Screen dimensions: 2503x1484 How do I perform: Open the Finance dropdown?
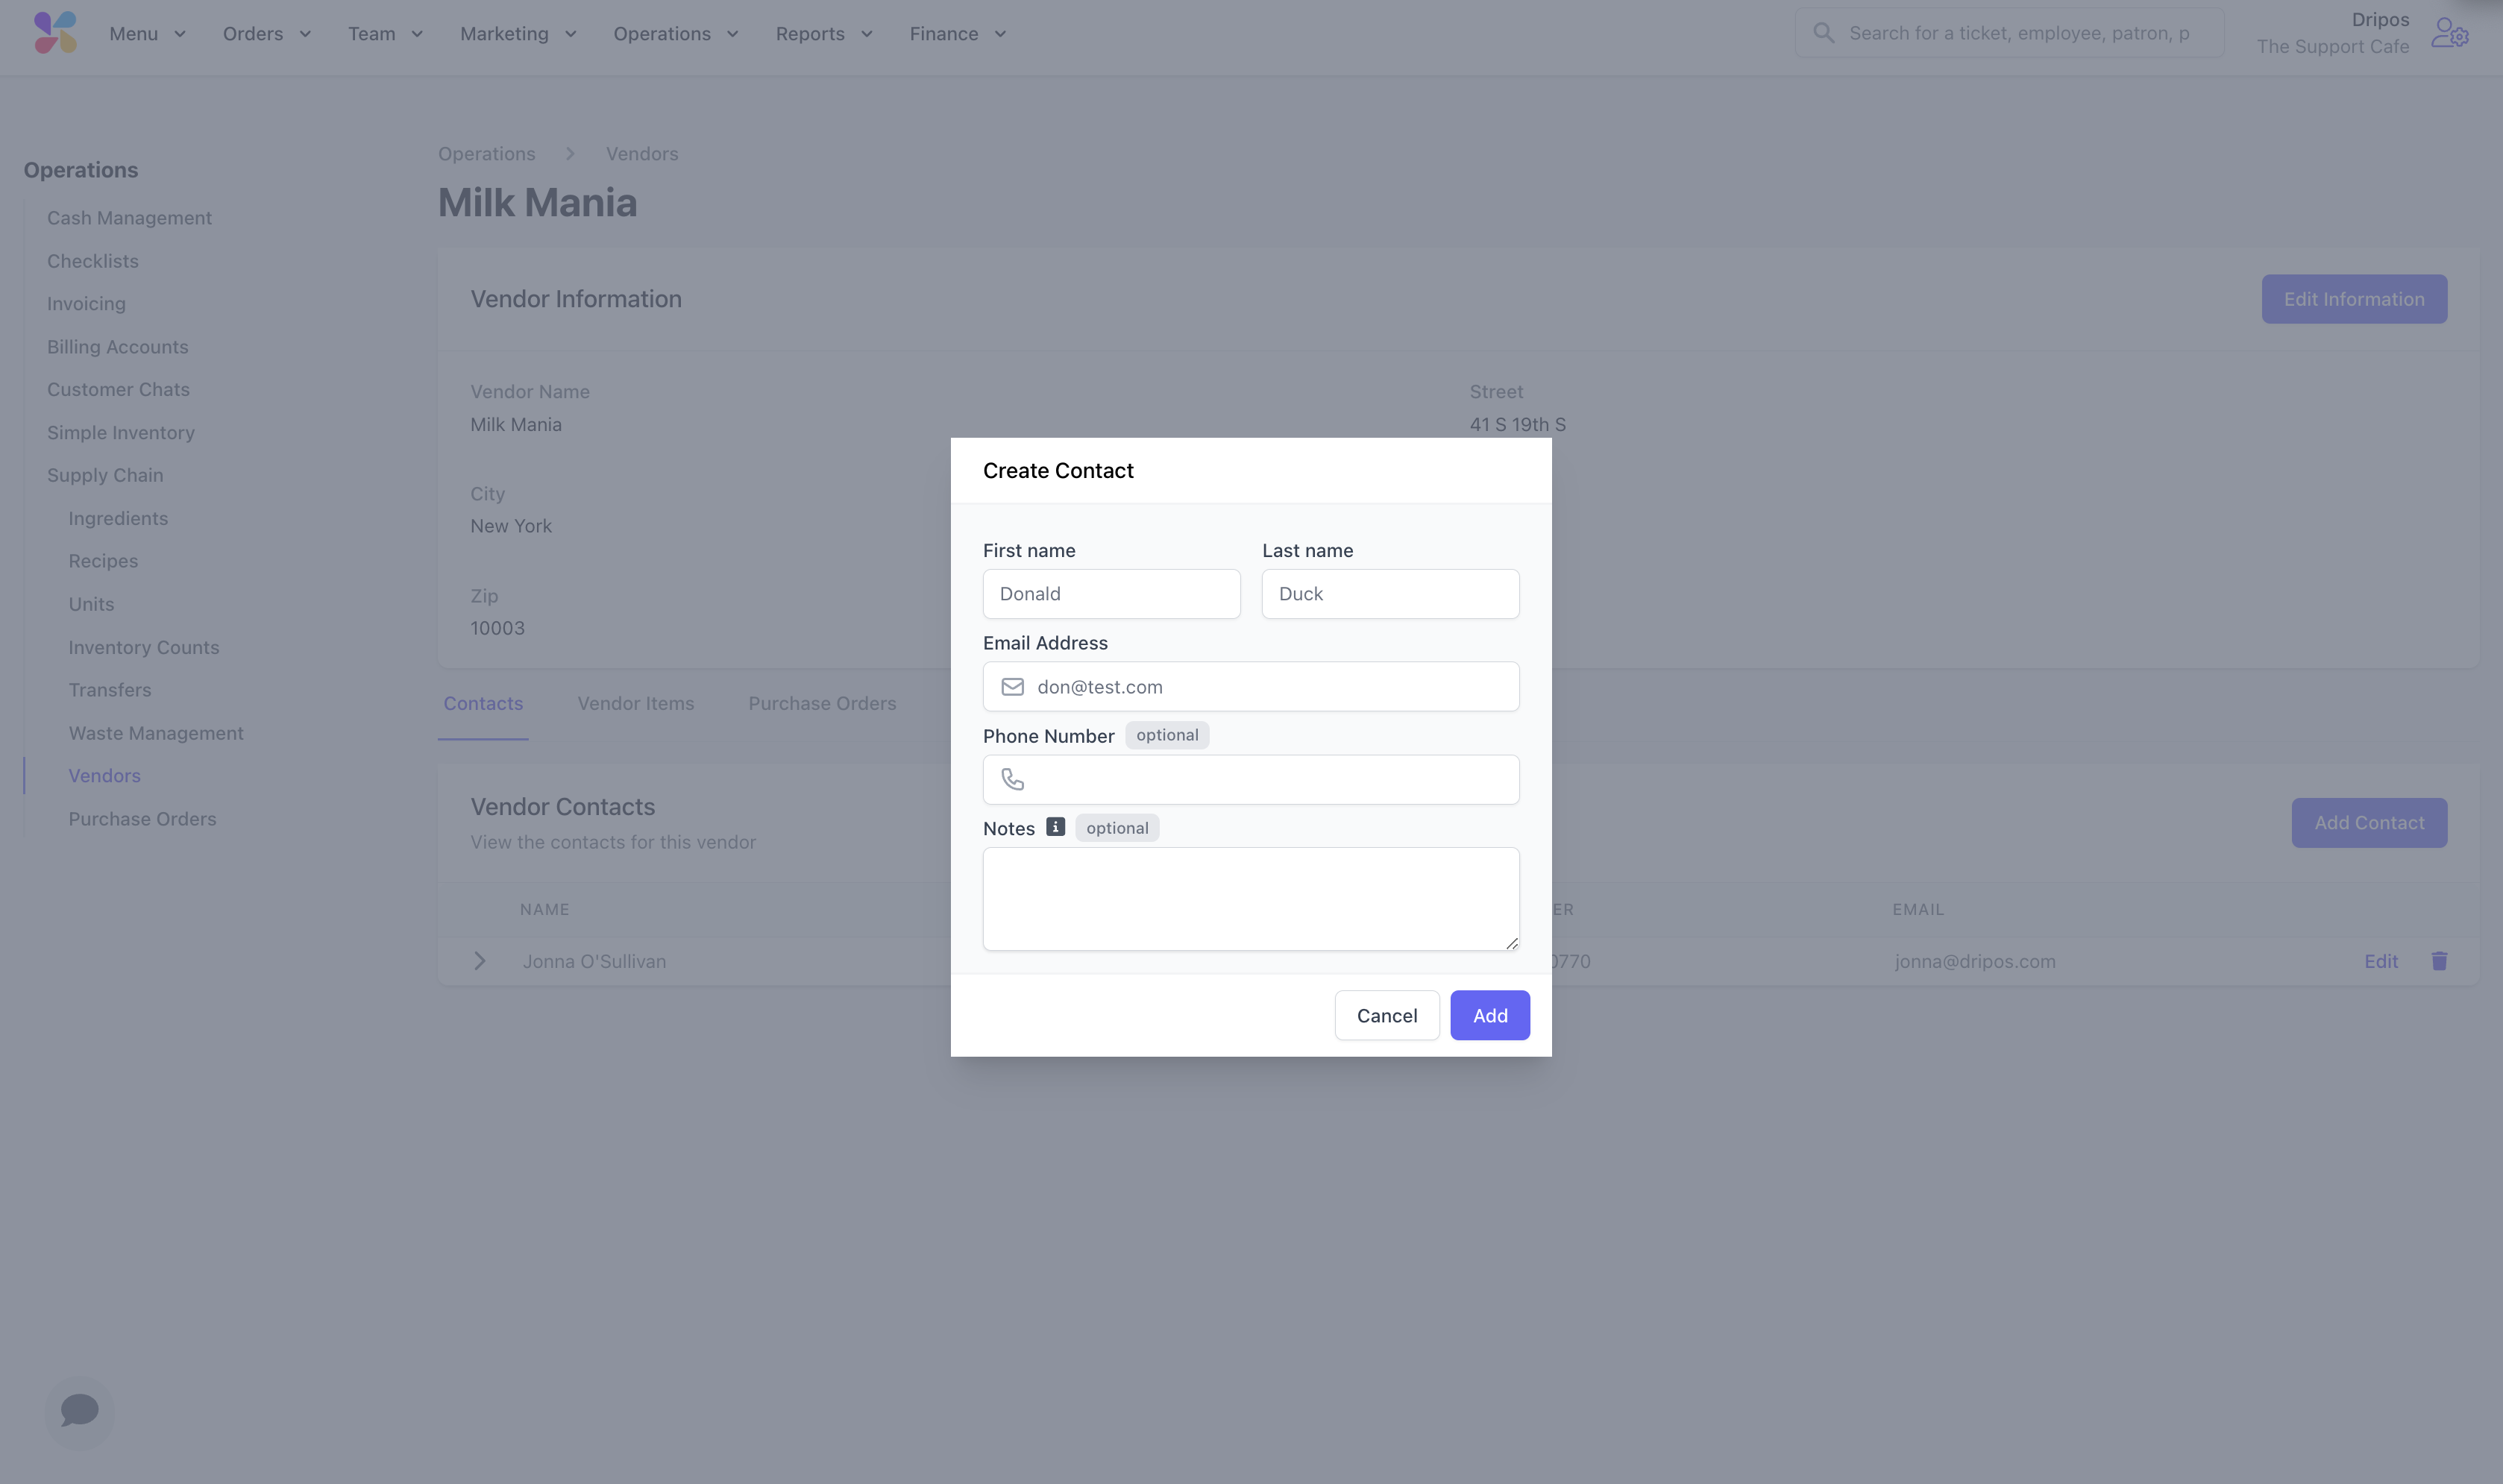957,34
